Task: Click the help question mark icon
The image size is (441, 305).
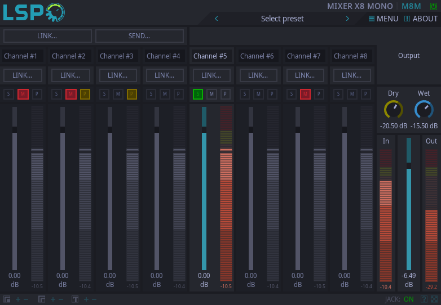Action: coord(424,299)
